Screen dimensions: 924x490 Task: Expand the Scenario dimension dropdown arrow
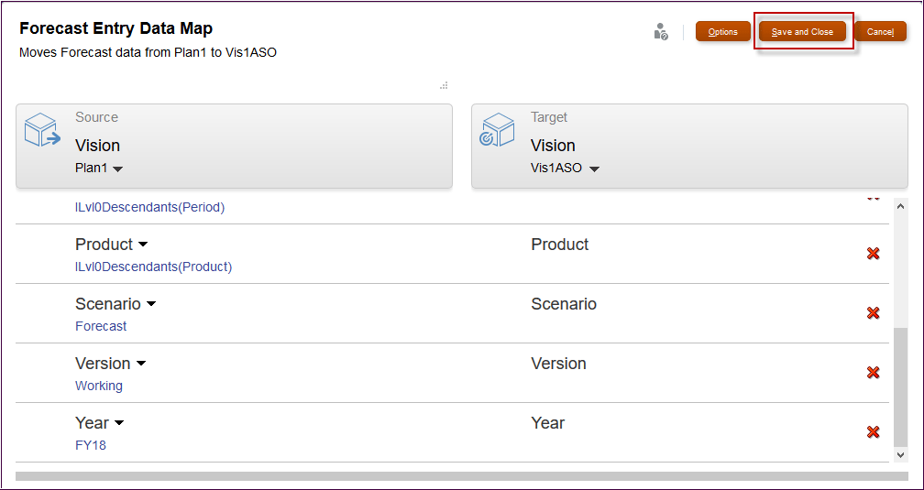pyautogui.click(x=151, y=304)
